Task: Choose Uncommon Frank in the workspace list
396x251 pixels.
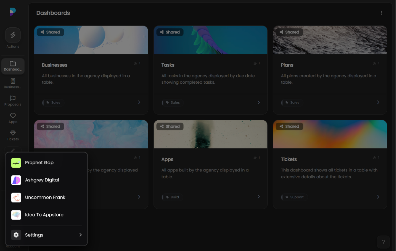Action: [45, 197]
